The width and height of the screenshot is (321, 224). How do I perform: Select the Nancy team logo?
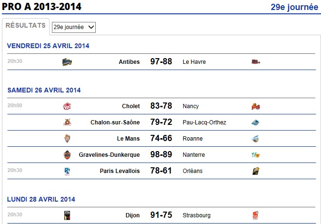[256, 106]
